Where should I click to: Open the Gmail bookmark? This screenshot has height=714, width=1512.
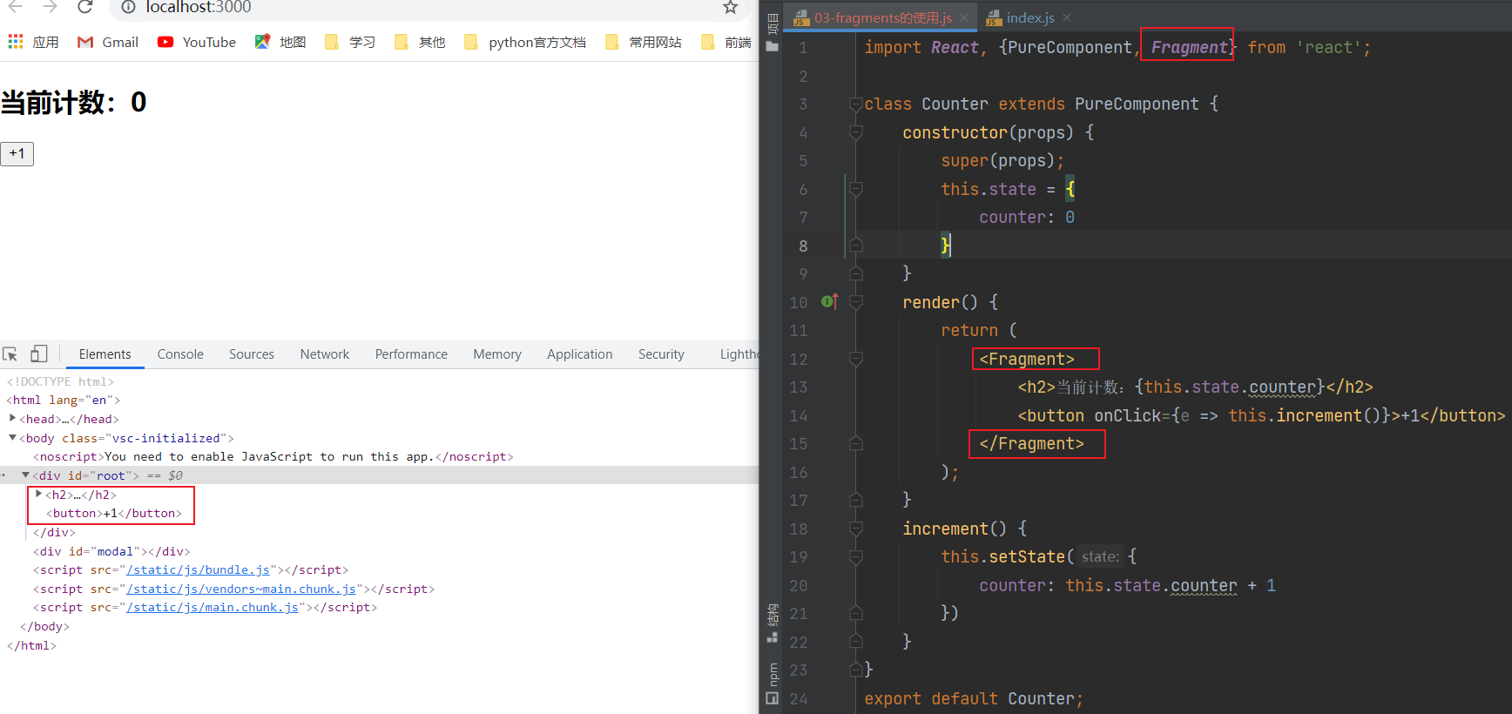click(108, 42)
